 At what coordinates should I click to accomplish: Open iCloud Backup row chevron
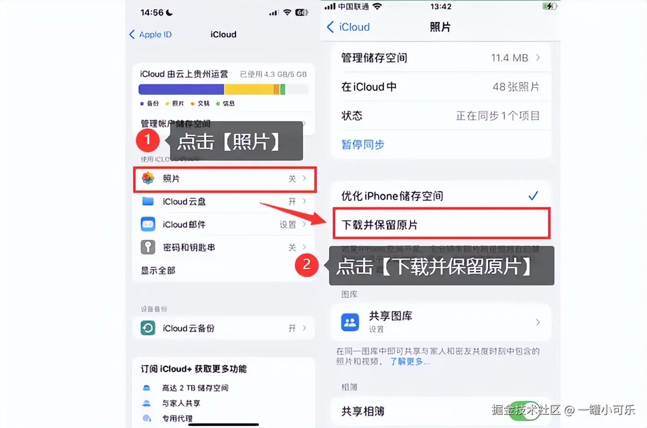pyautogui.click(x=305, y=328)
